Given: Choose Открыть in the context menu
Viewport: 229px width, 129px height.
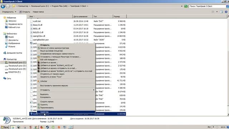Looking at the screenshot, I should [66, 45].
